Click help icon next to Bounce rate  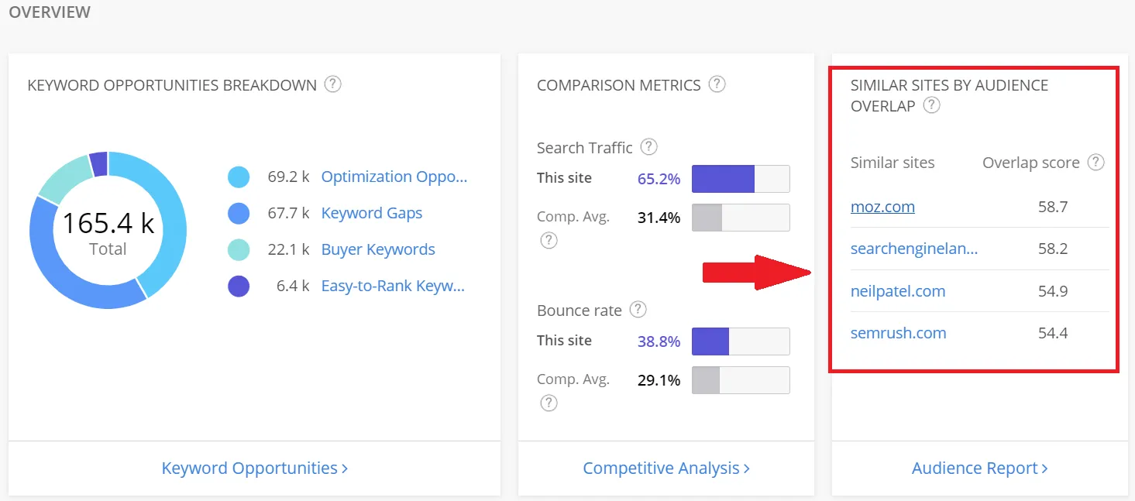(638, 310)
